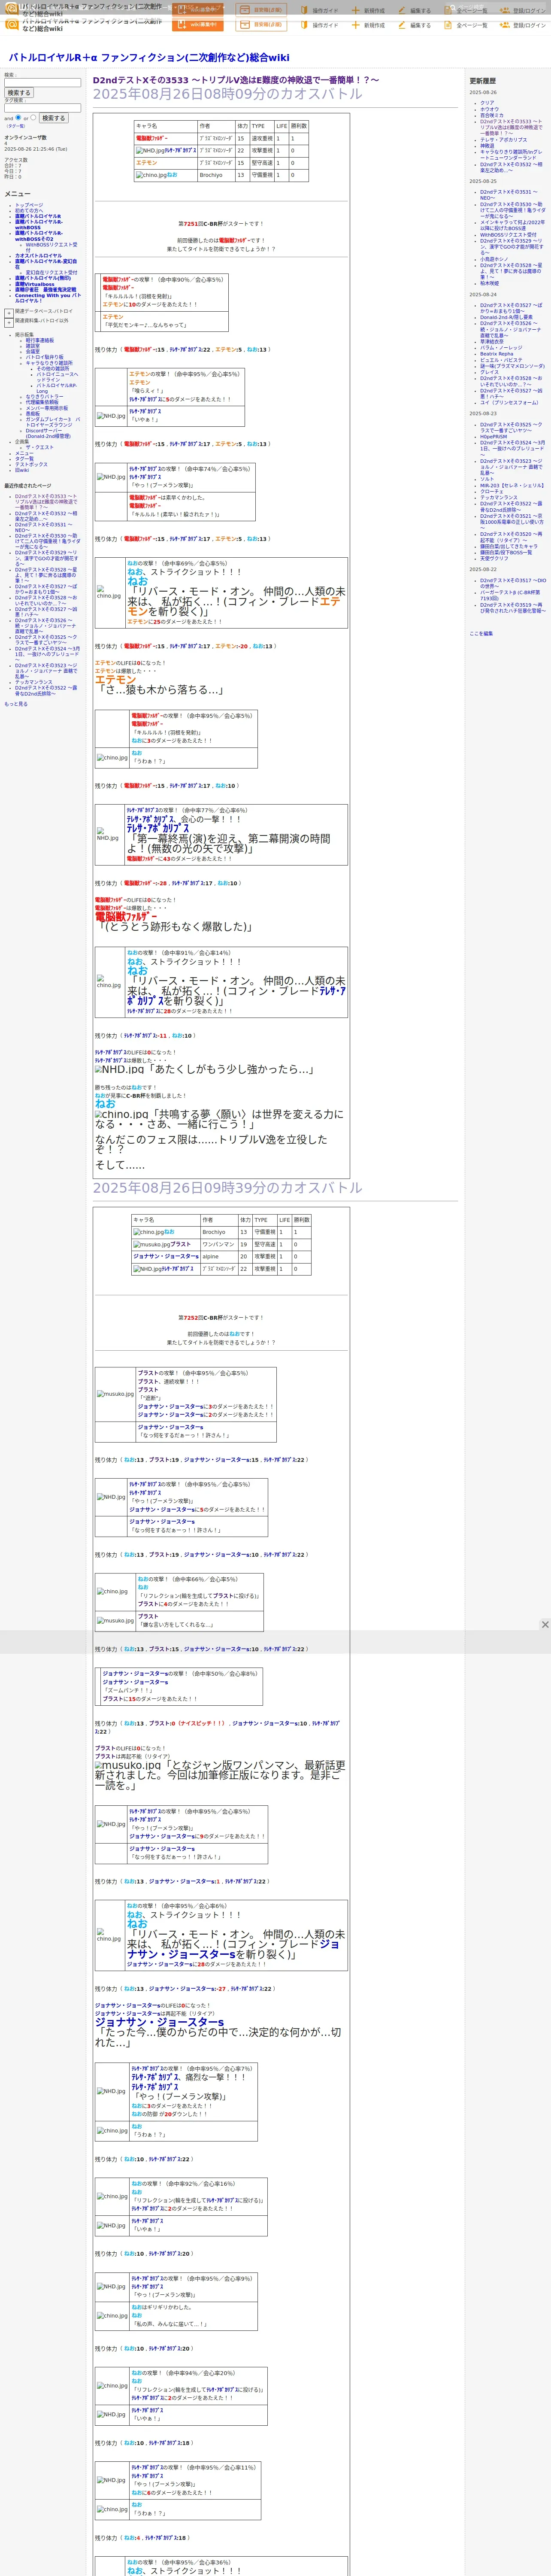Screen dimensions: 551x2576
Task: Open 百合咲ミカ in update history
Action: (x=492, y=115)
